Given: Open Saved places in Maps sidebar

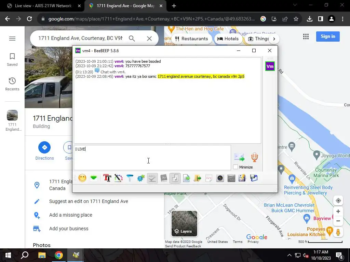Looking at the screenshot, I should point(12,60).
